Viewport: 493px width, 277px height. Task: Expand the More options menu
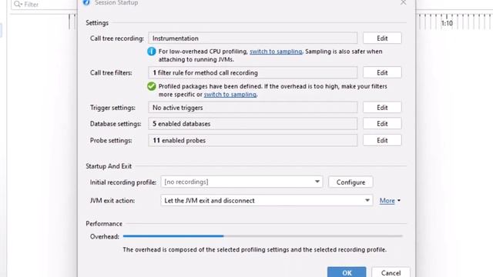pyautogui.click(x=390, y=201)
